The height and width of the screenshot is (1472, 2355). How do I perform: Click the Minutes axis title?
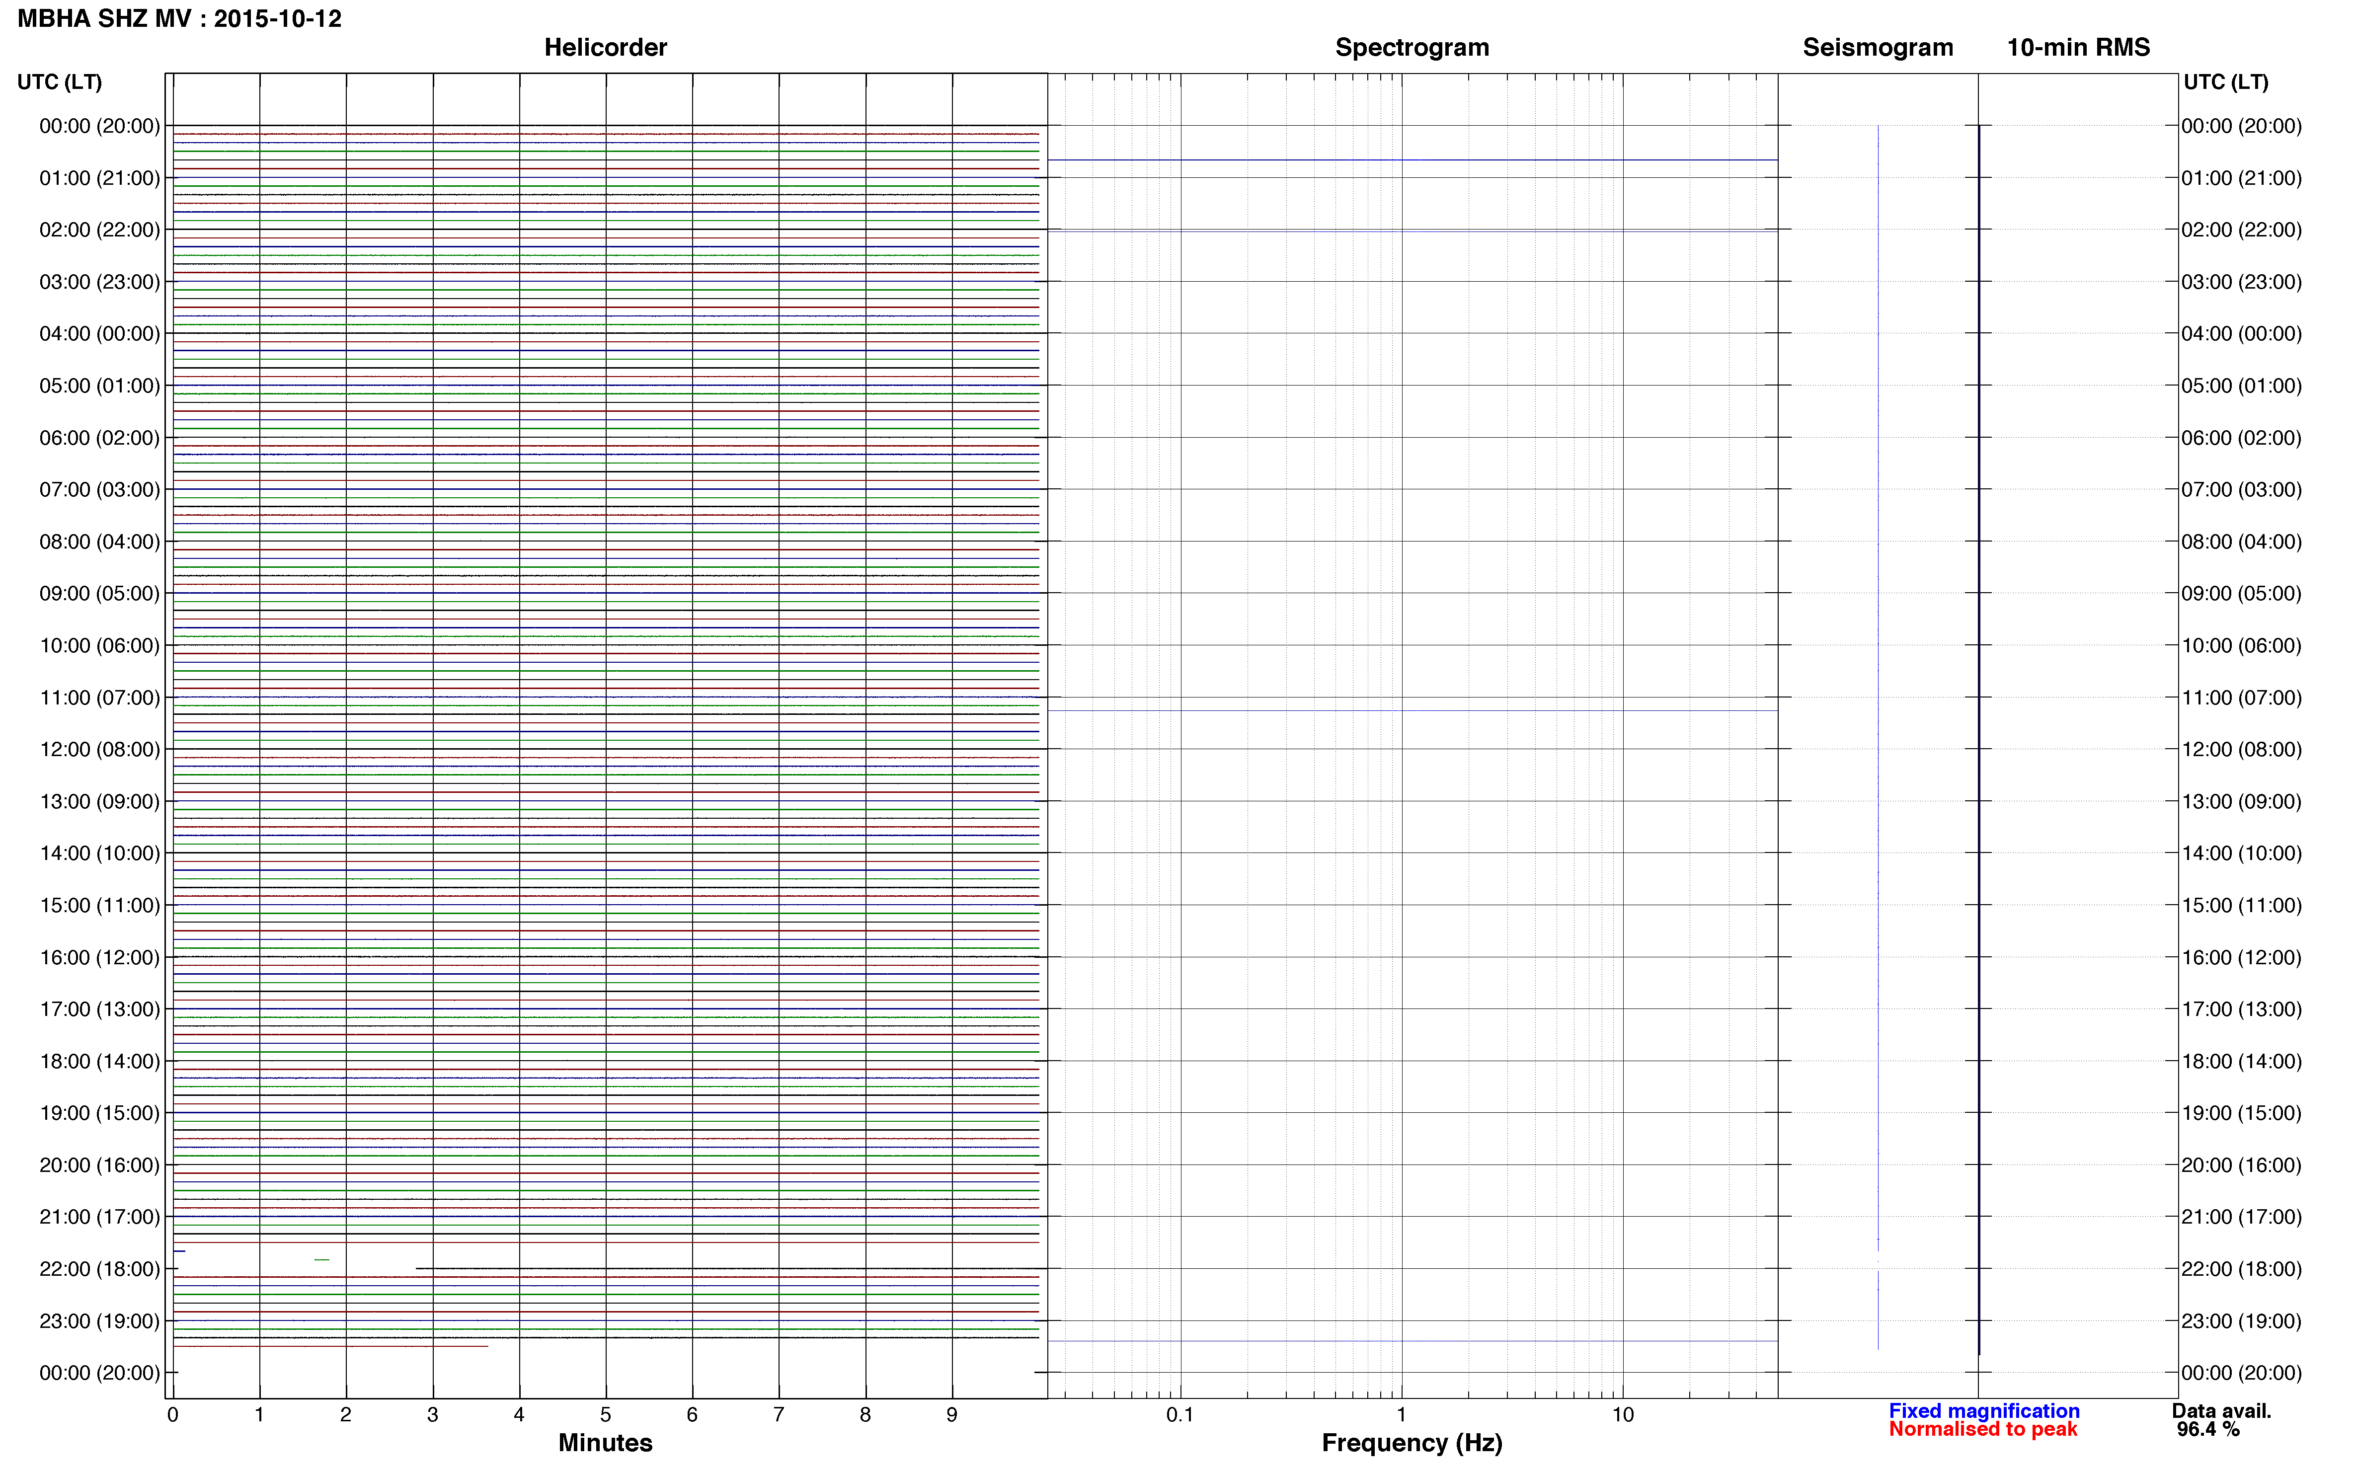point(606,1443)
